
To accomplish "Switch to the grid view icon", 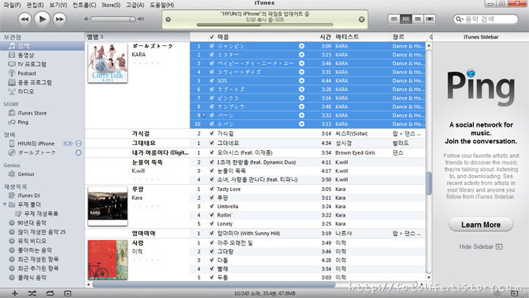I will (418, 19).
